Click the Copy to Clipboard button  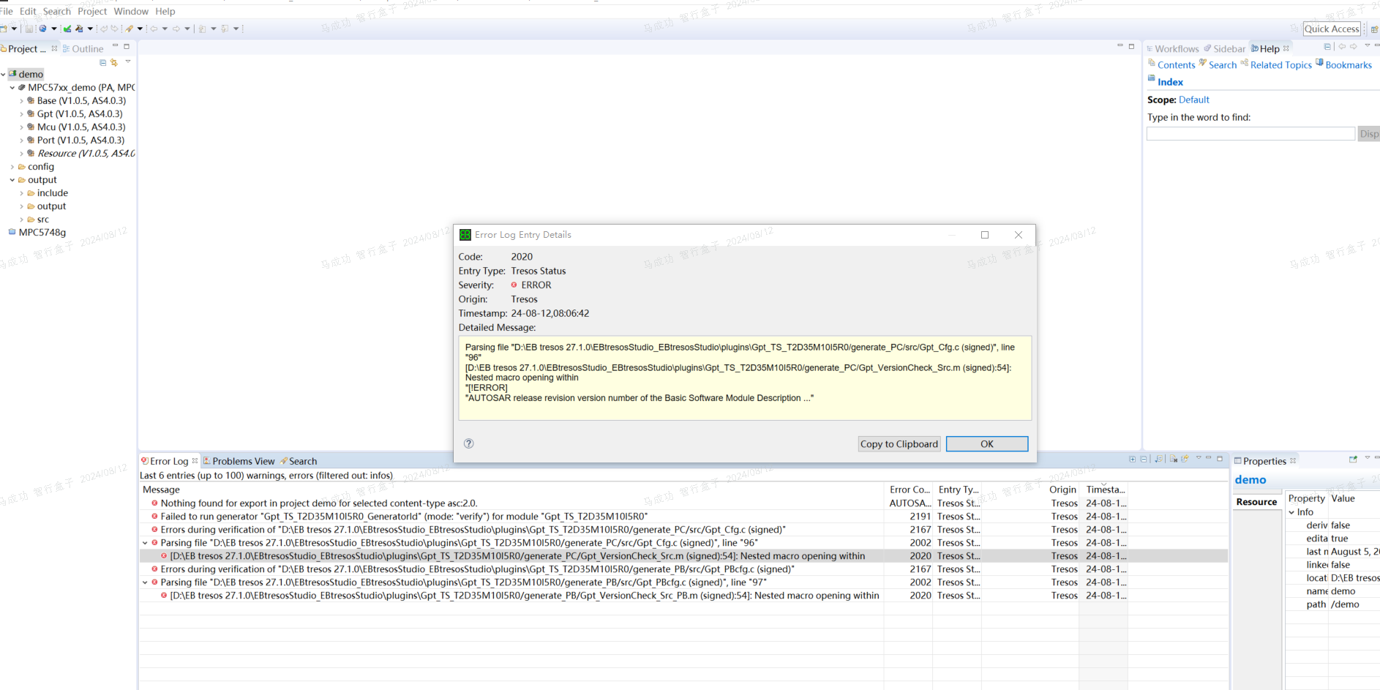click(899, 443)
